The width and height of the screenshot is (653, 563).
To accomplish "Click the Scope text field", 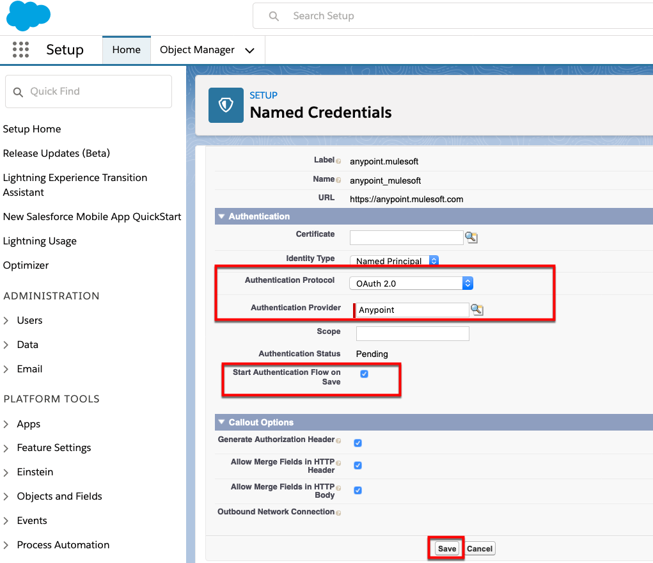I will [x=413, y=333].
